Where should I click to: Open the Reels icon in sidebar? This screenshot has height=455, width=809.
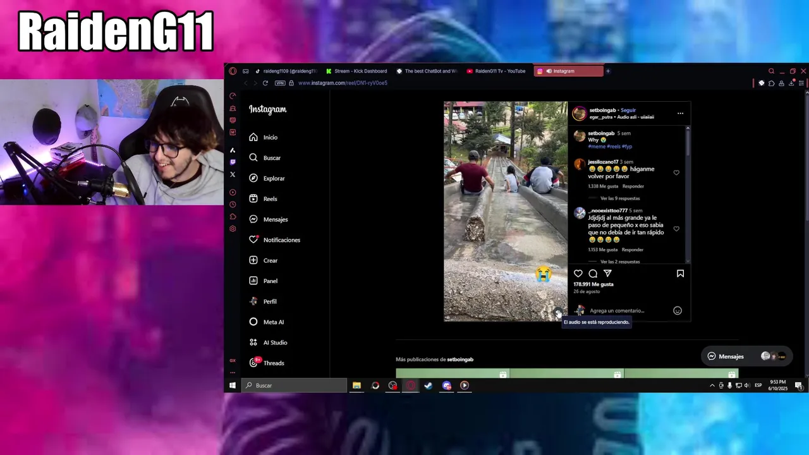253,198
